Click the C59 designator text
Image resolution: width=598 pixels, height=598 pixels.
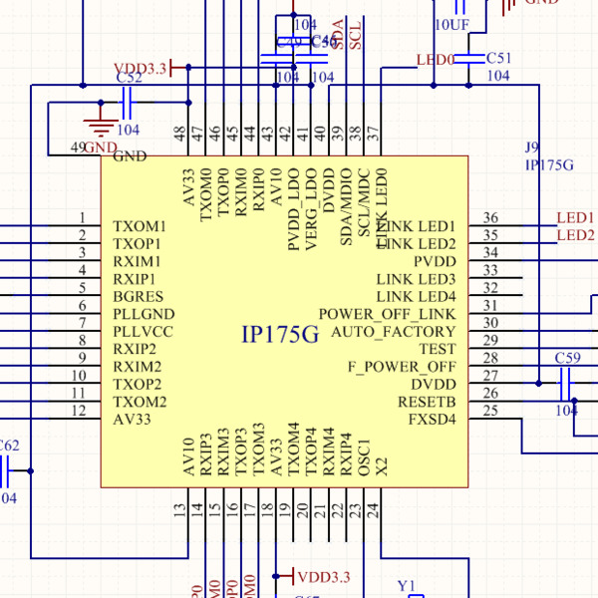point(568,358)
